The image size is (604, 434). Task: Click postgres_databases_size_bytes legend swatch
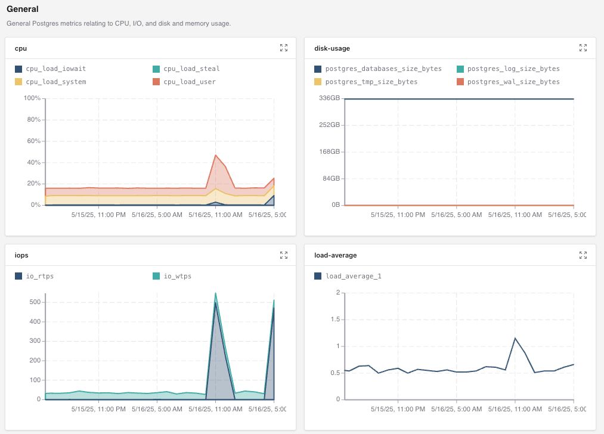[318, 69]
